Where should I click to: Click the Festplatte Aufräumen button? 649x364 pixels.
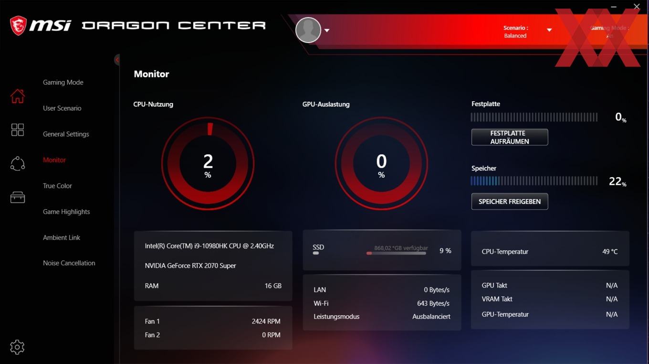pos(510,137)
